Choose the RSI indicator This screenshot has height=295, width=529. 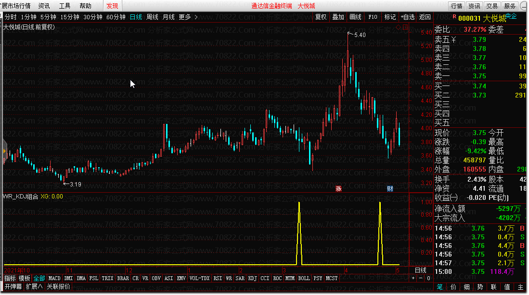pos(218,278)
